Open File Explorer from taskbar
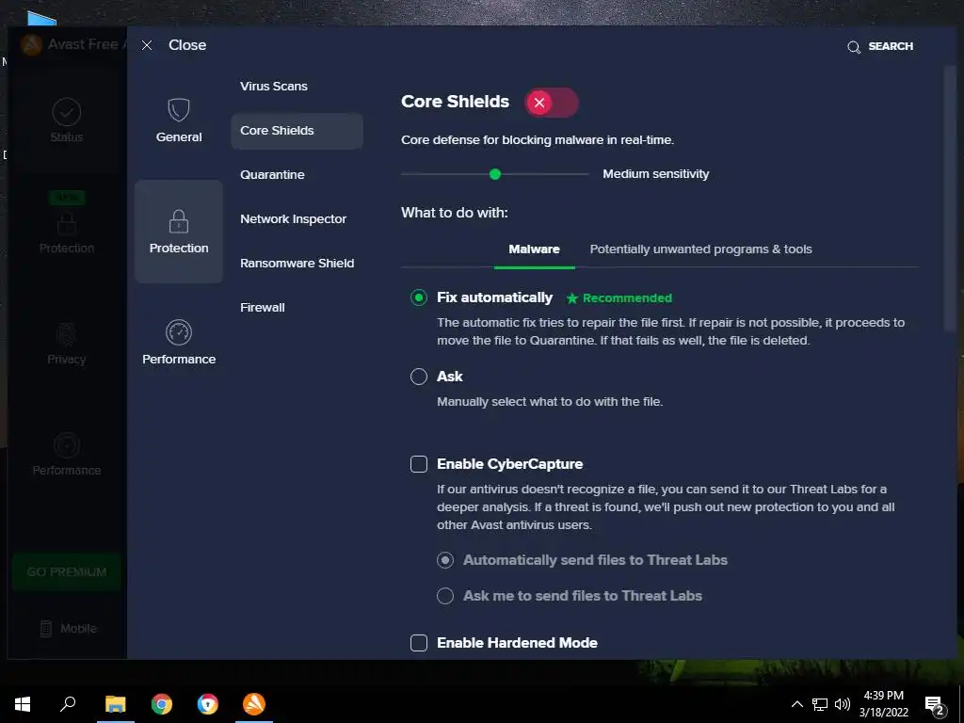The image size is (964, 723). (115, 704)
